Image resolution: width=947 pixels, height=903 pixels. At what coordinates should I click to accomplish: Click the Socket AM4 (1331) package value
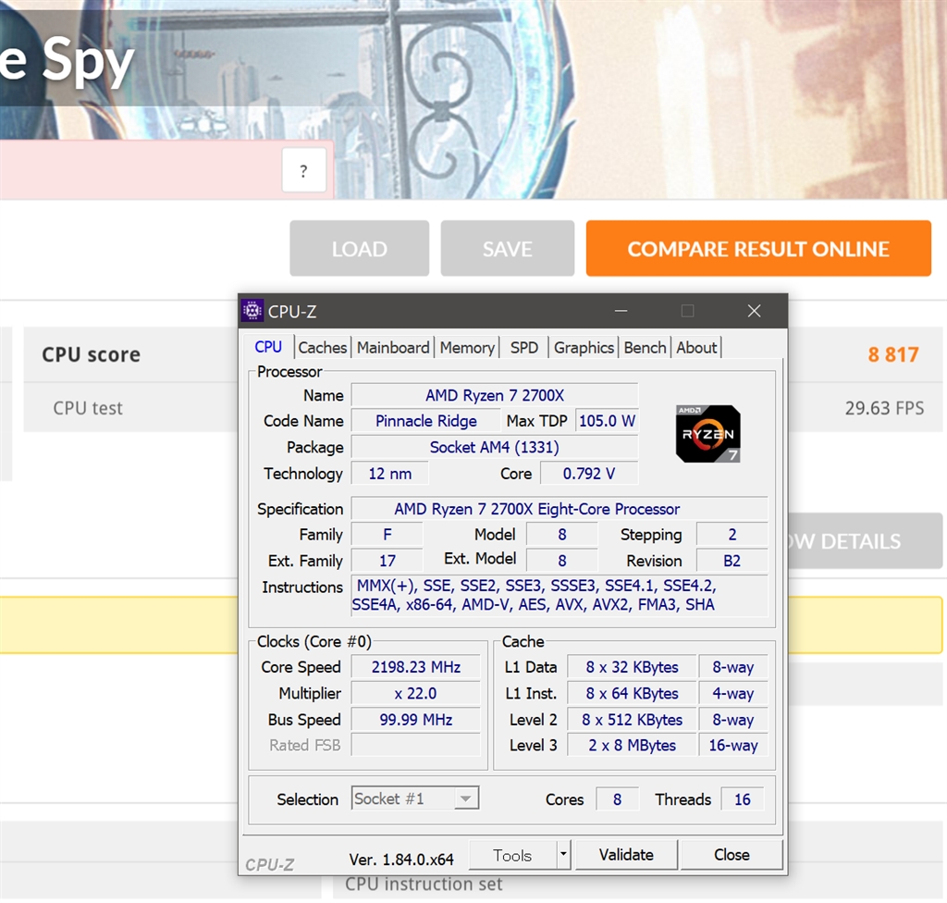click(495, 447)
